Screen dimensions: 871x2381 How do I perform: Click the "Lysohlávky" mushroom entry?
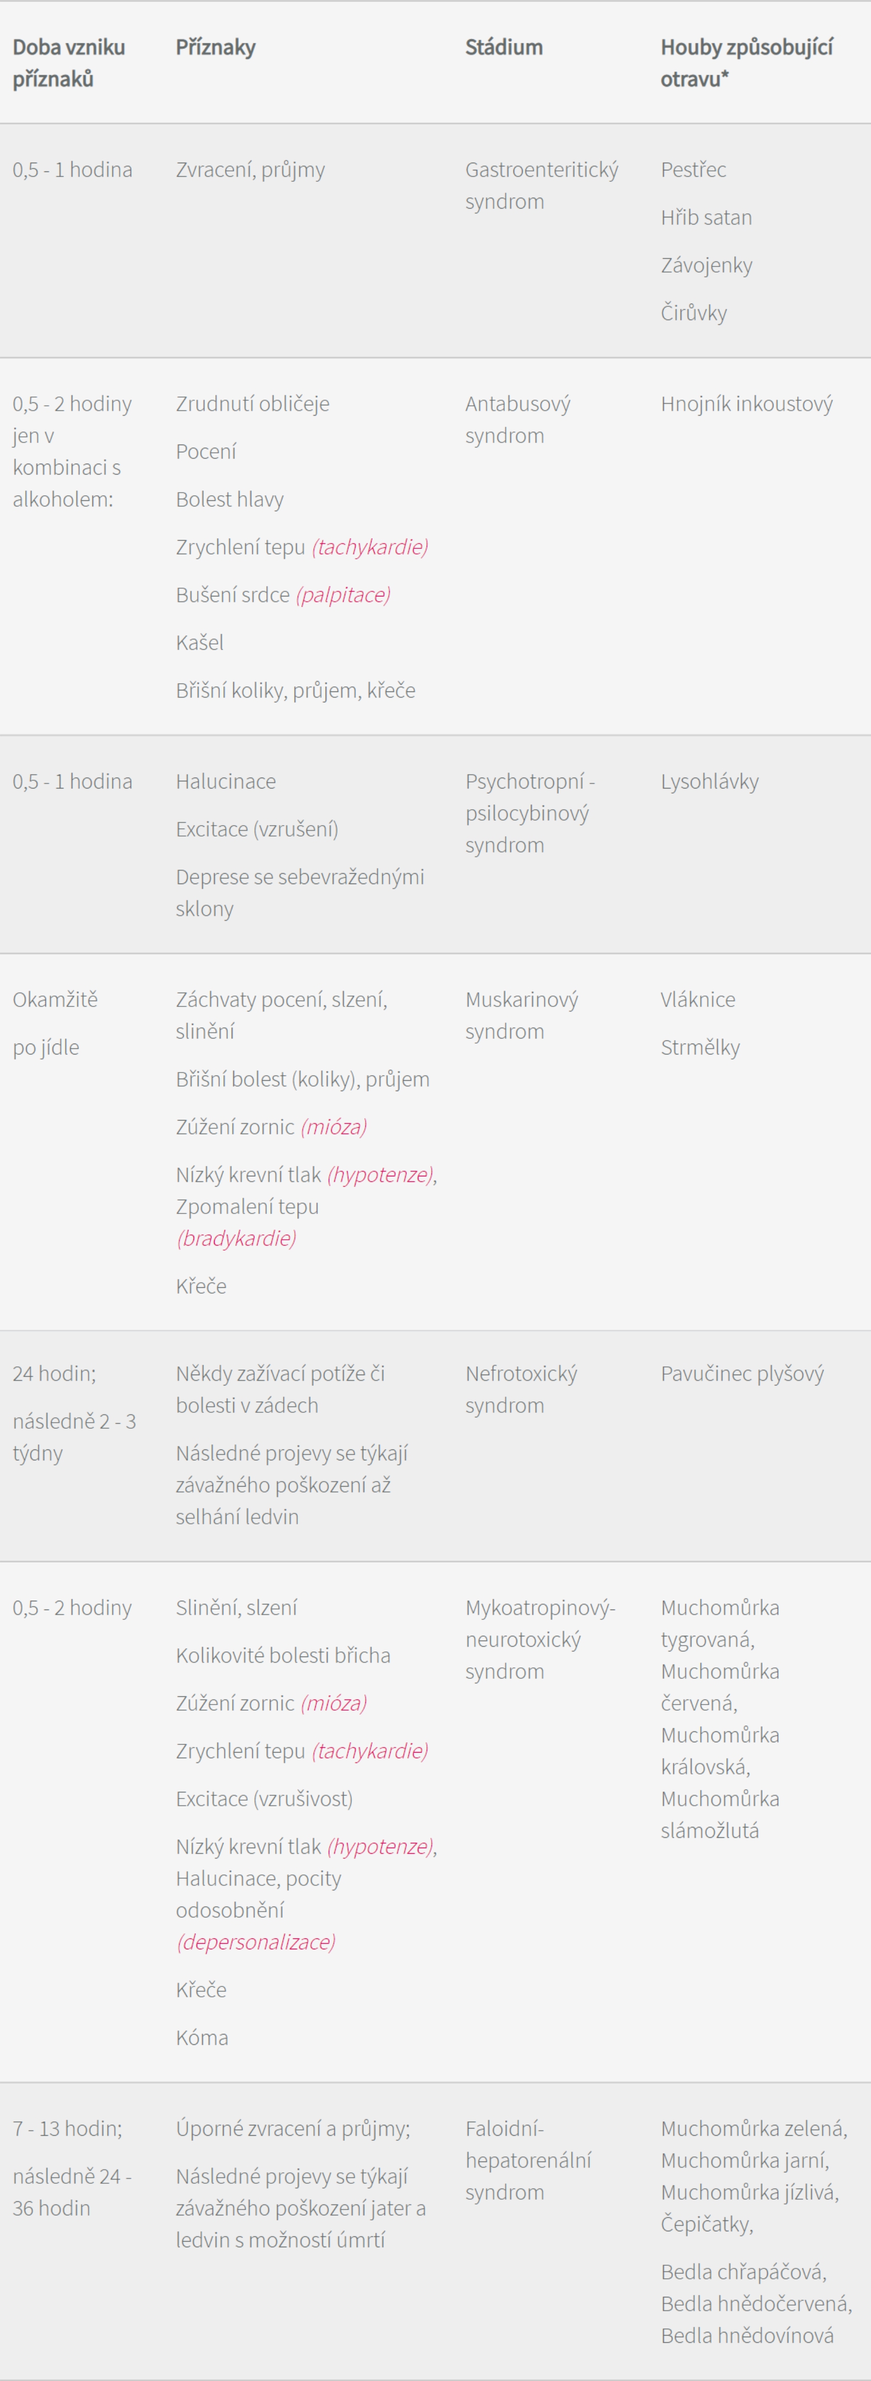click(x=709, y=781)
